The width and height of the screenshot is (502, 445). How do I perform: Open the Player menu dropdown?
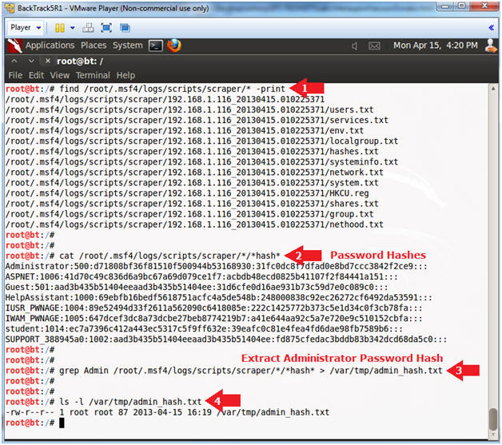click(x=26, y=28)
